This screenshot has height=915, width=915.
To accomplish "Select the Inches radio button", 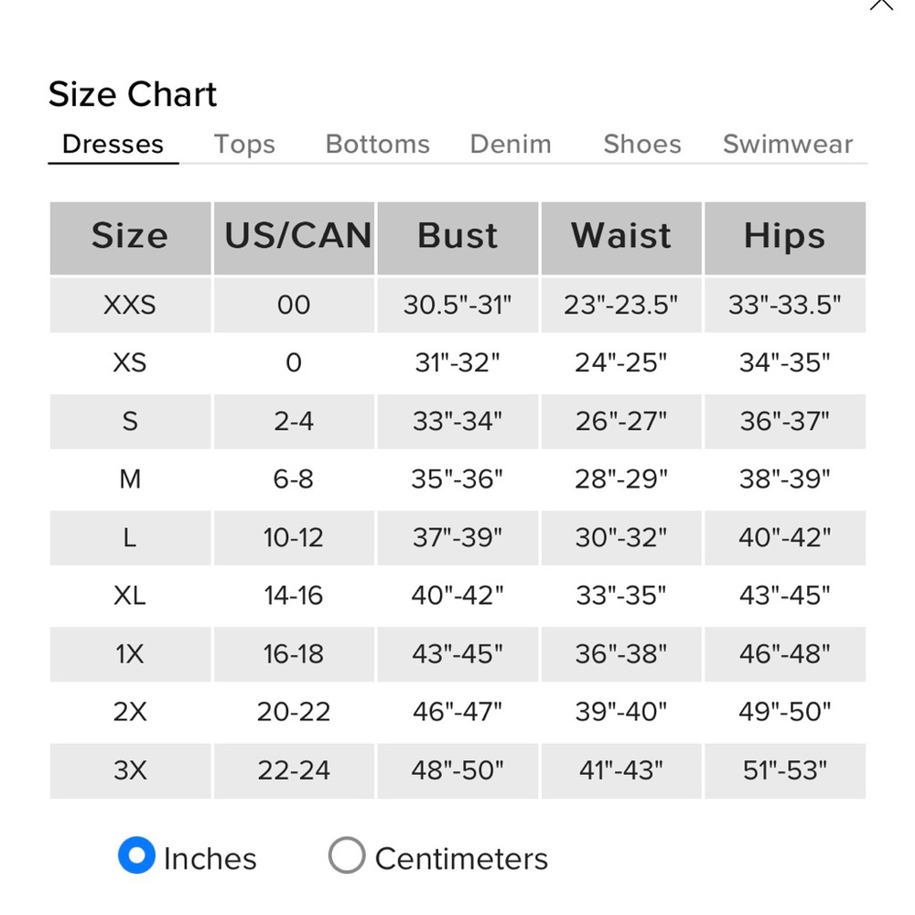I will [136, 855].
